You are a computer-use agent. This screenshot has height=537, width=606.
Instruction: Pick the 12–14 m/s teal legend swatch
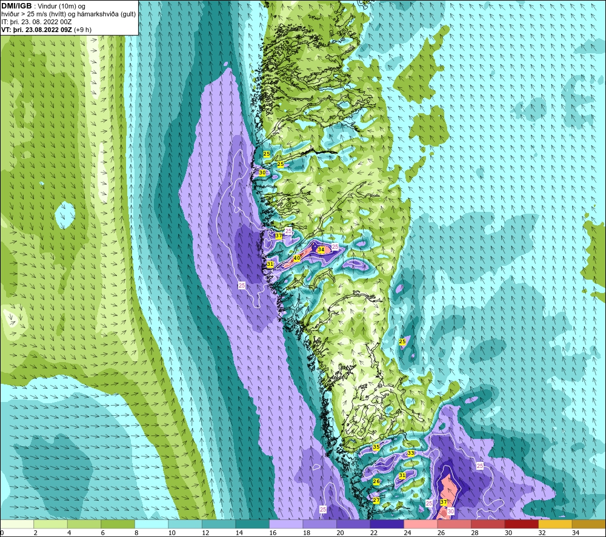(219, 524)
